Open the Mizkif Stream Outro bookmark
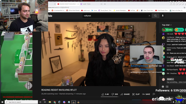 (162, 10)
